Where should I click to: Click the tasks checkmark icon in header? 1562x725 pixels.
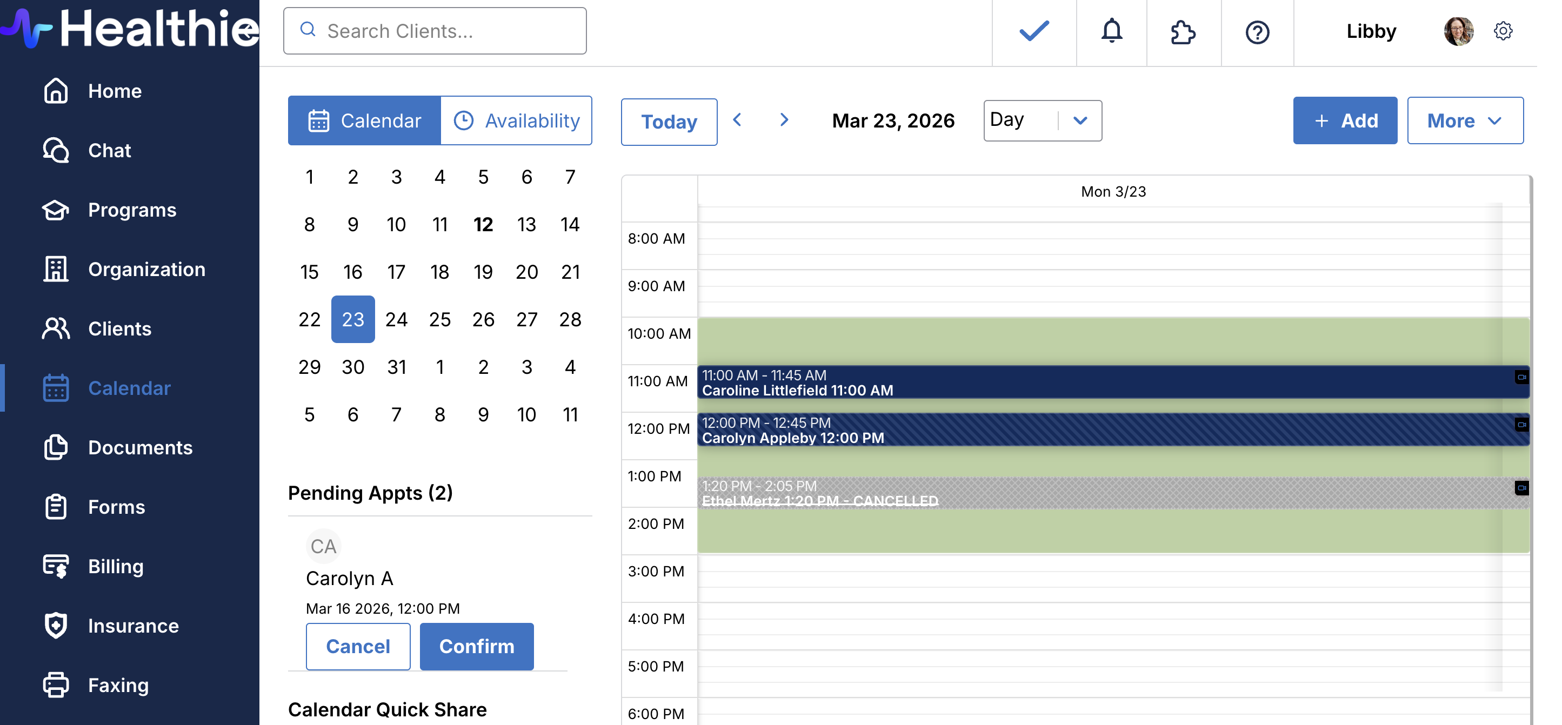[1034, 31]
